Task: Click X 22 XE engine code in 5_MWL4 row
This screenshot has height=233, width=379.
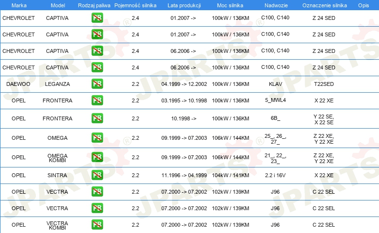Action: (324, 100)
